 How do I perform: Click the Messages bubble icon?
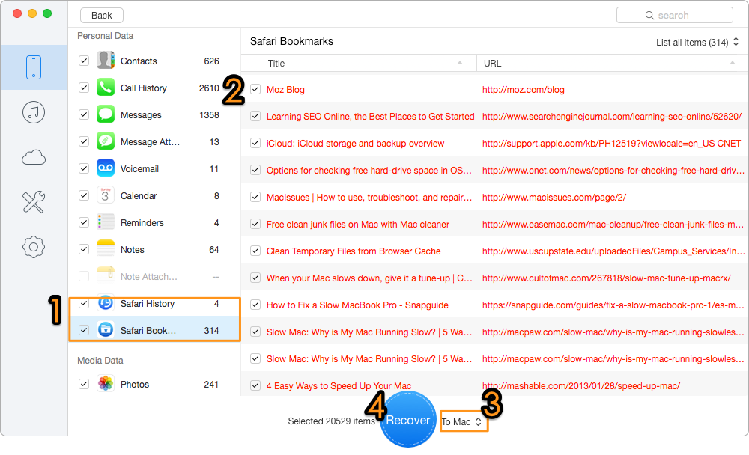pyautogui.click(x=106, y=114)
